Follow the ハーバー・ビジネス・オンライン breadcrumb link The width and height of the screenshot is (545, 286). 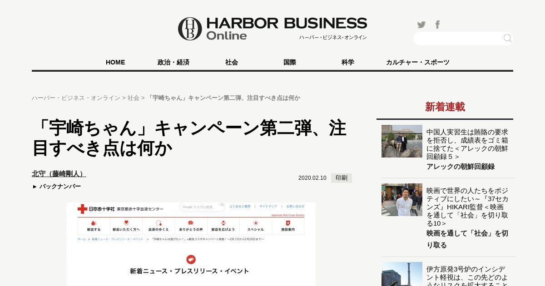76,98
